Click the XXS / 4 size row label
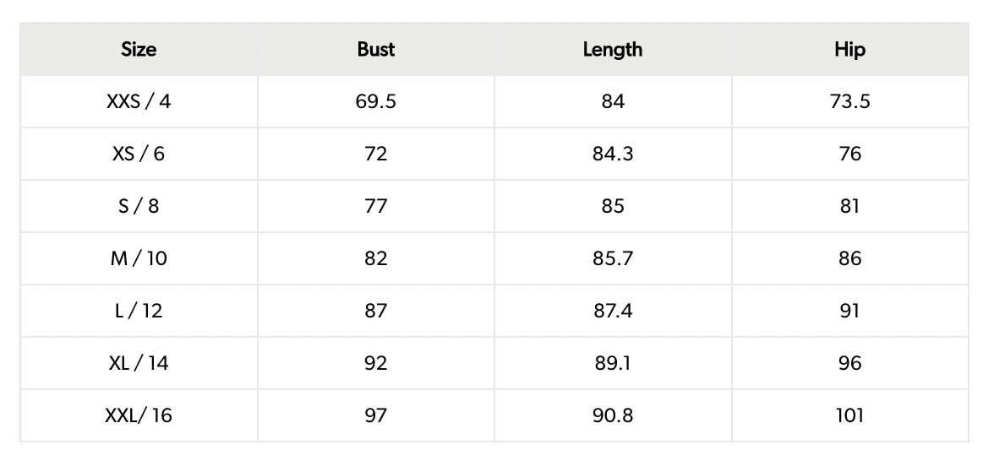Image resolution: width=994 pixels, height=461 pixels. 139,102
